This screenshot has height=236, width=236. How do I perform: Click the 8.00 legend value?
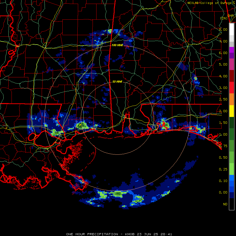(x=223, y=29)
